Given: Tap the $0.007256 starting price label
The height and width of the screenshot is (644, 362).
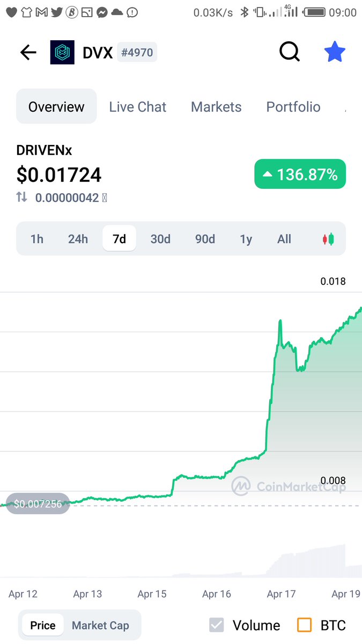Looking at the screenshot, I should (x=38, y=504).
